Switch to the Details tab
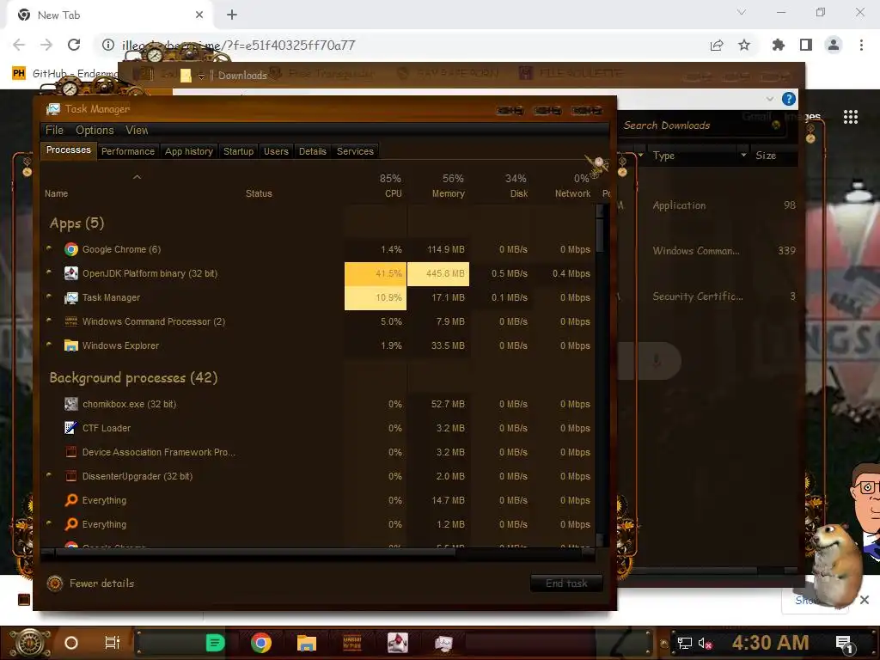The width and height of the screenshot is (880, 660). click(313, 151)
